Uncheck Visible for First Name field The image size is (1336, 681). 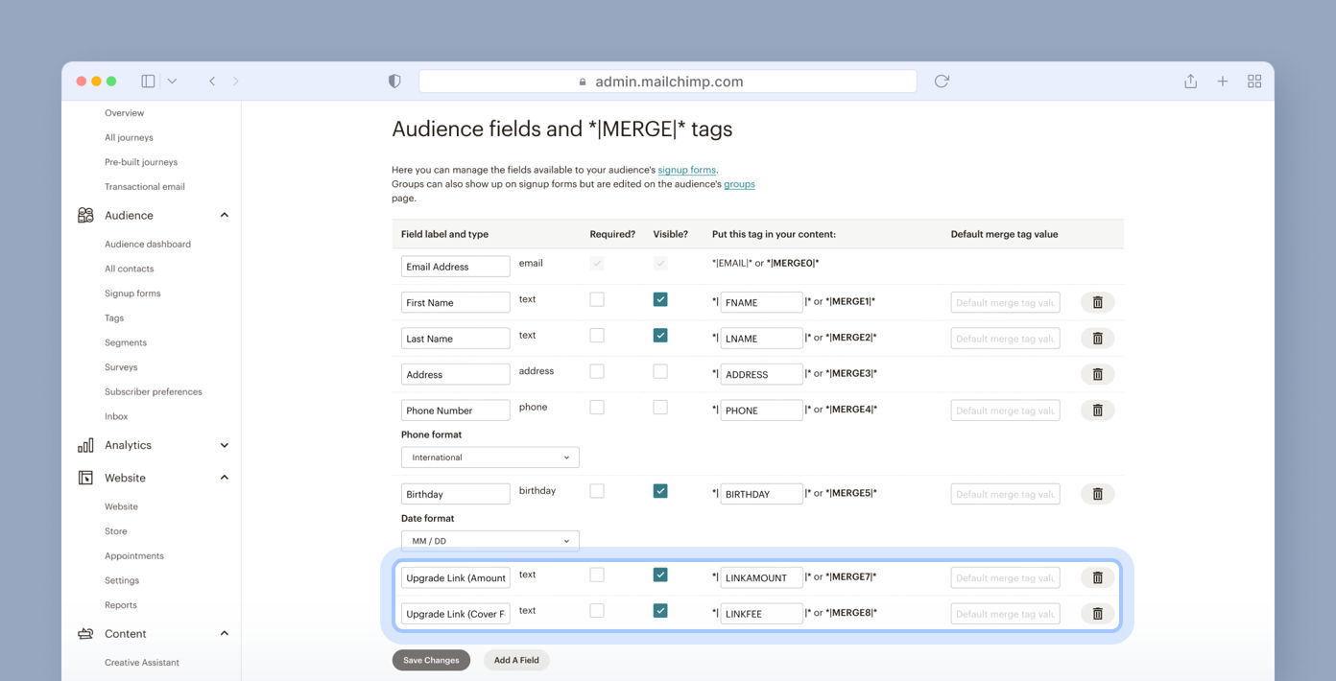tap(660, 299)
